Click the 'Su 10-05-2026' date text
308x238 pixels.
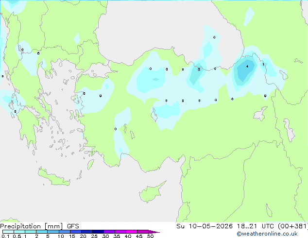(x=205, y=226)
